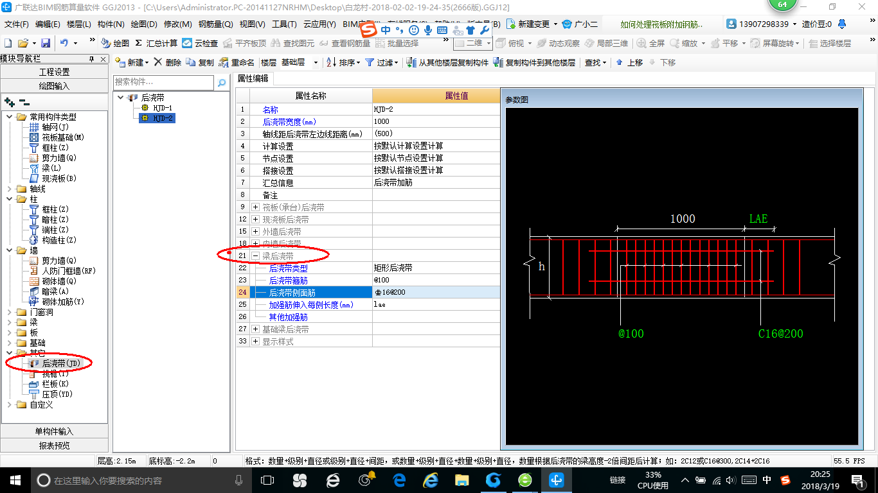Click the 后浇带类型 value 矩形后浇带
The image size is (878, 493).
(436, 268)
